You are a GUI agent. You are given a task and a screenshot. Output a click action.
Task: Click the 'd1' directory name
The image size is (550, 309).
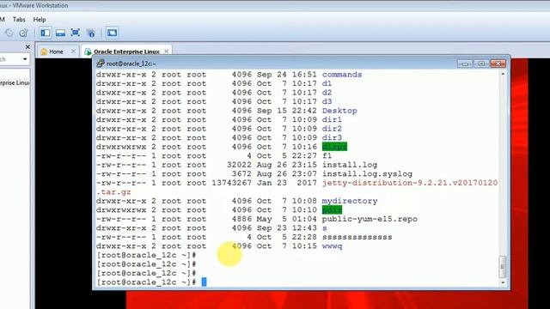327,84
